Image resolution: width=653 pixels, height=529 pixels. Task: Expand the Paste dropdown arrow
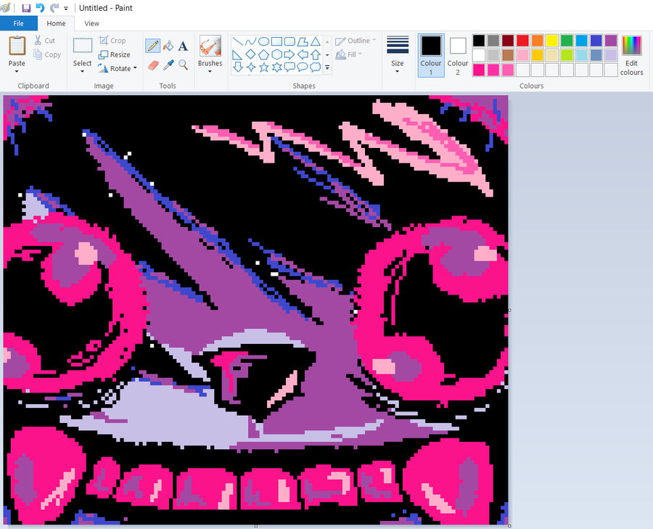tap(17, 71)
